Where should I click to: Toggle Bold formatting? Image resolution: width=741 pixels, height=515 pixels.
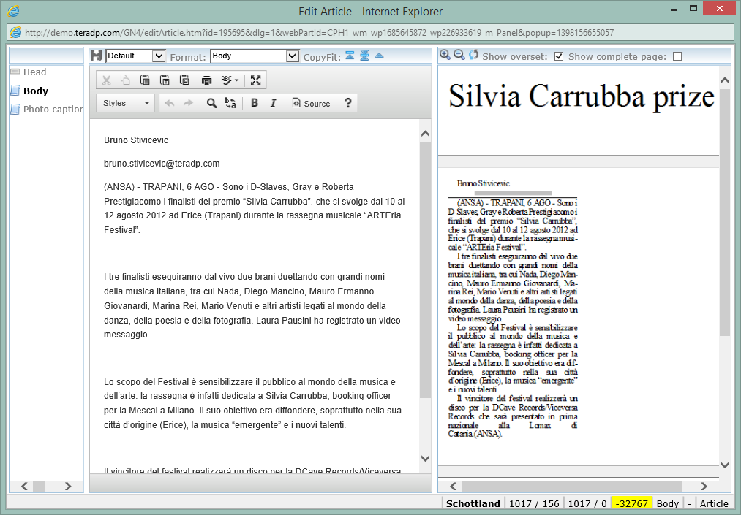pos(255,104)
